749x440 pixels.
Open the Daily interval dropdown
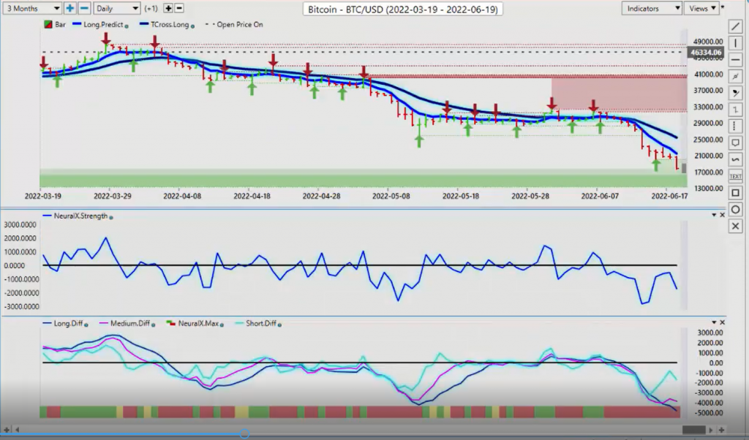(116, 8)
